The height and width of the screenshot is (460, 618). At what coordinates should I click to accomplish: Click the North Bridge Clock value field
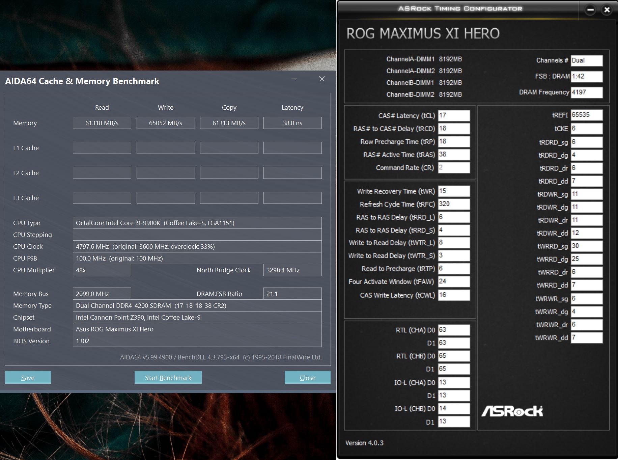(x=292, y=270)
